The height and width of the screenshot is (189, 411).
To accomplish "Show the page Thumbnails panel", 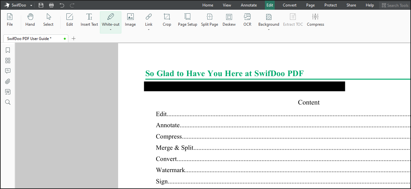I will [8, 61].
